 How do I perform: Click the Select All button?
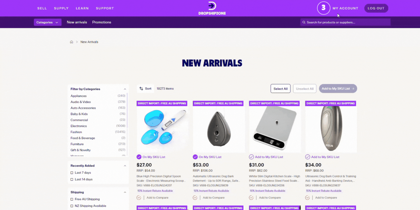tap(280, 89)
